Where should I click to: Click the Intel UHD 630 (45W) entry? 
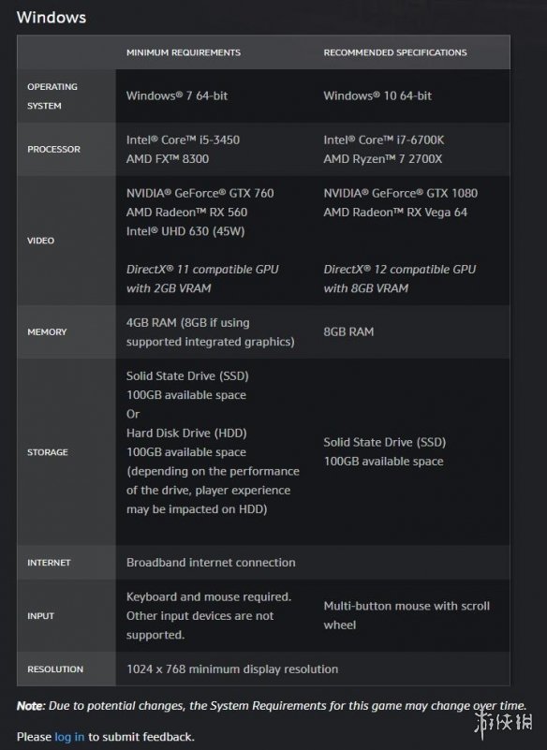pos(185,231)
